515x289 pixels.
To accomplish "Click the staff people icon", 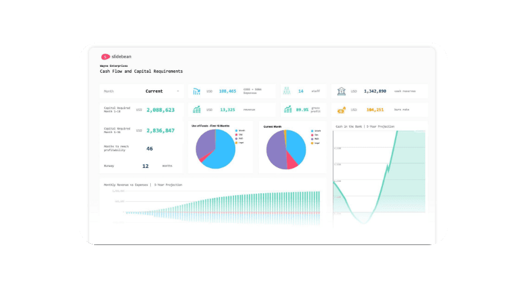I will (x=287, y=91).
